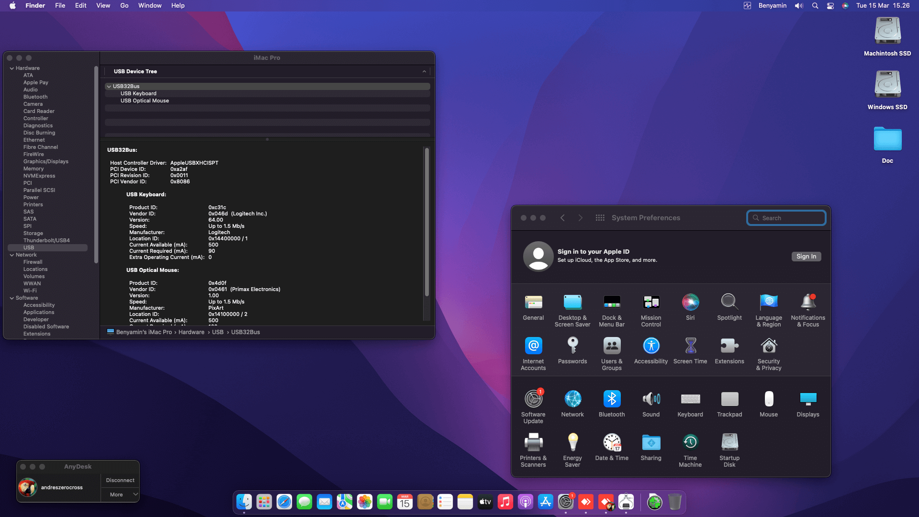Open the Edit menu
The width and height of the screenshot is (919, 517).
[x=80, y=6]
